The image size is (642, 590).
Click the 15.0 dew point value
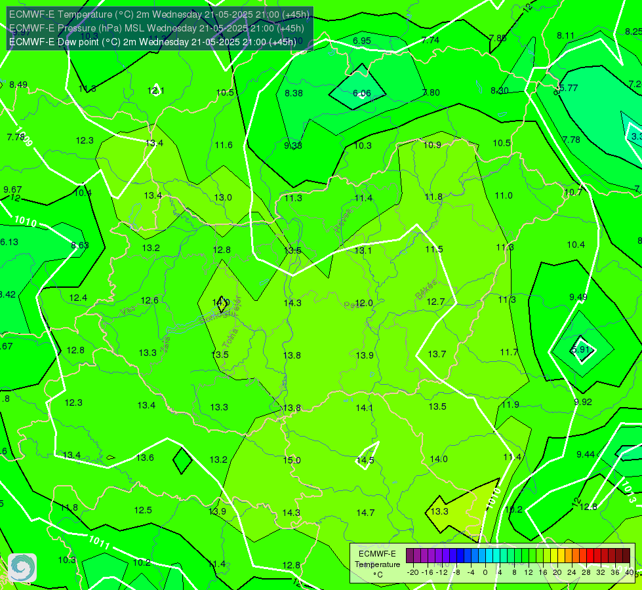[x=292, y=460]
